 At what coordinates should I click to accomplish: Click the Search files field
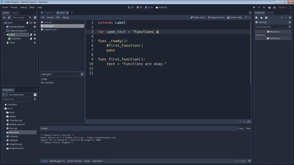tap(19, 99)
